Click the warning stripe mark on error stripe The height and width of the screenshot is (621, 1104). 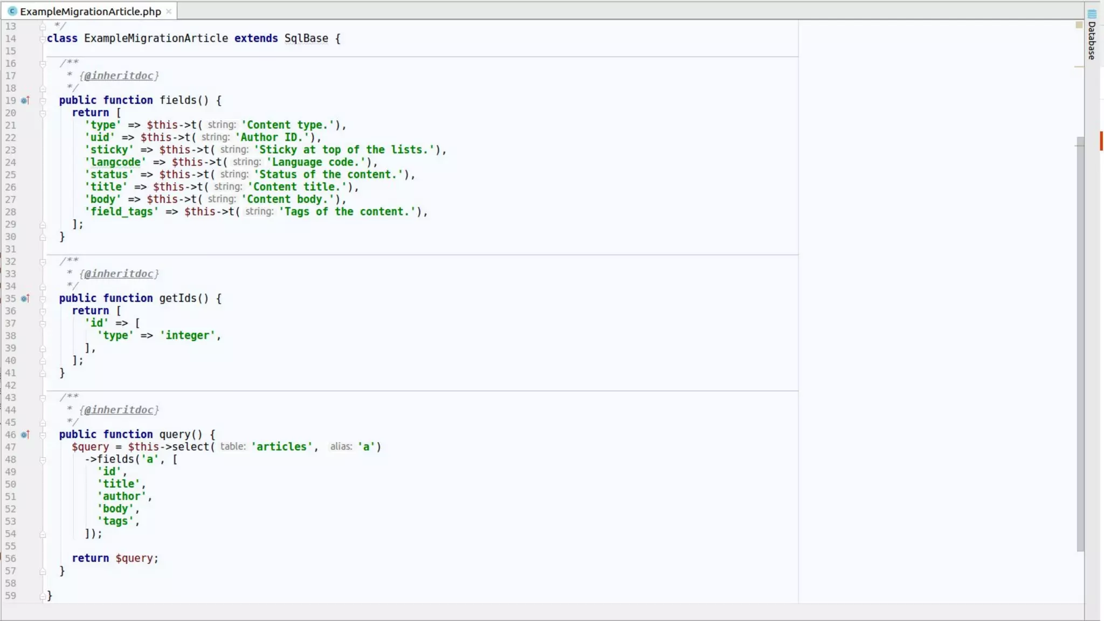[x=1079, y=67]
